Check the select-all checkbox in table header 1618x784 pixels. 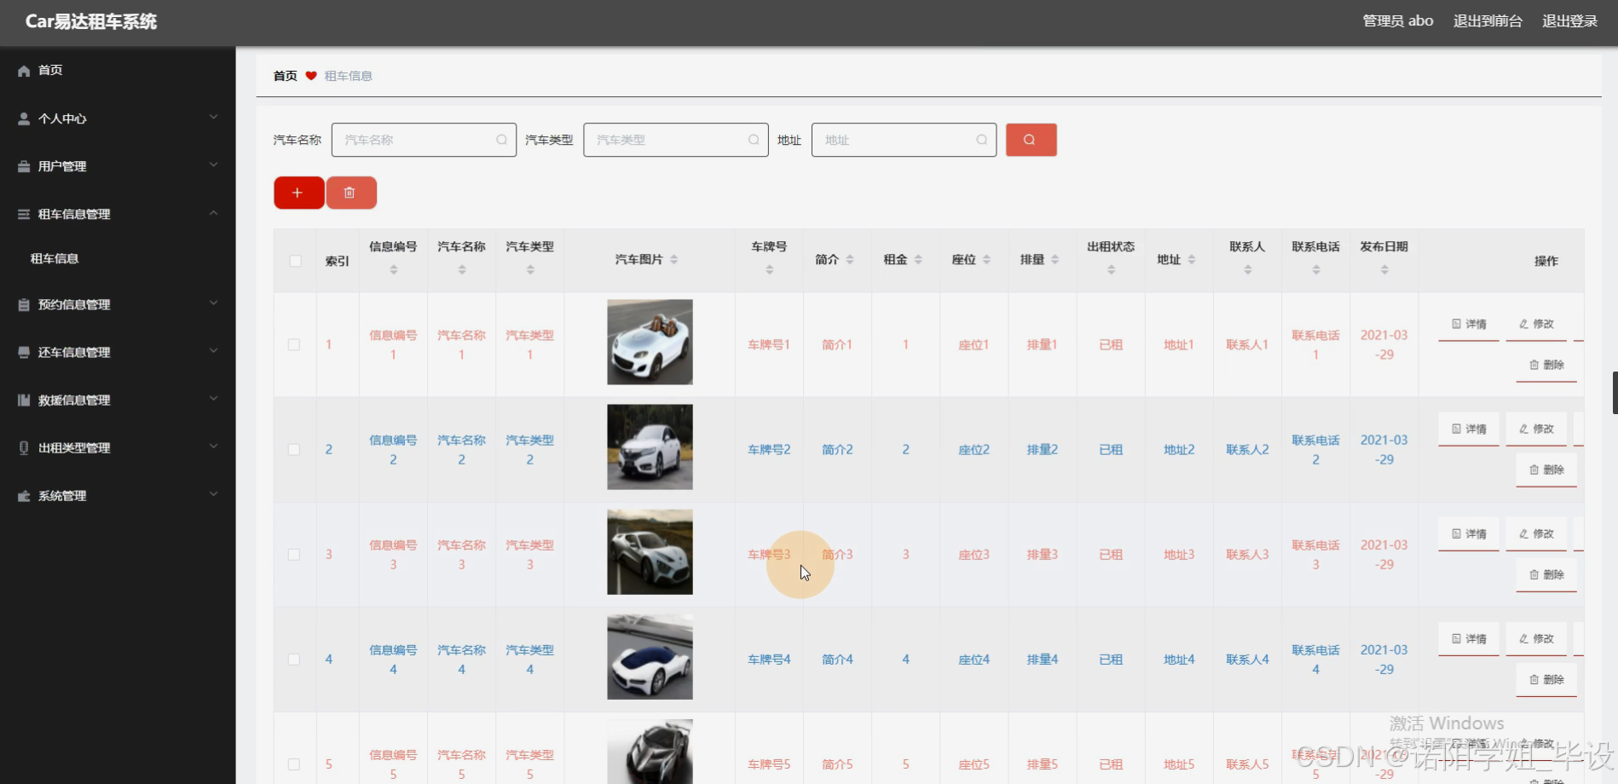(295, 261)
